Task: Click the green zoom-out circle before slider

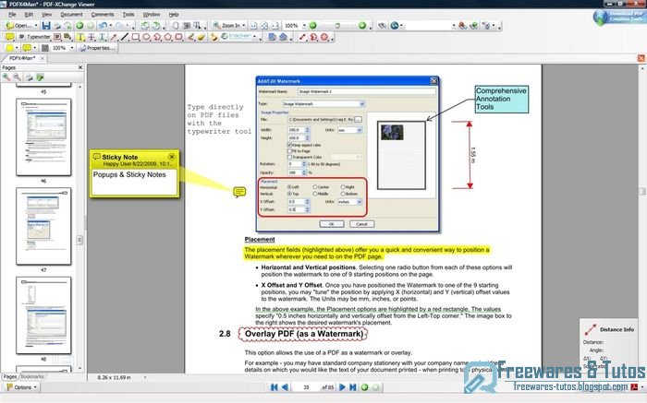Action: (312, 26)
